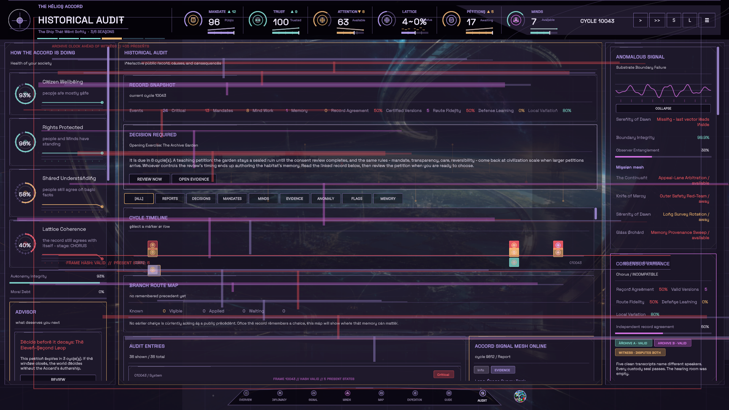Click the Citizen Wellbeing slider track

73,102
